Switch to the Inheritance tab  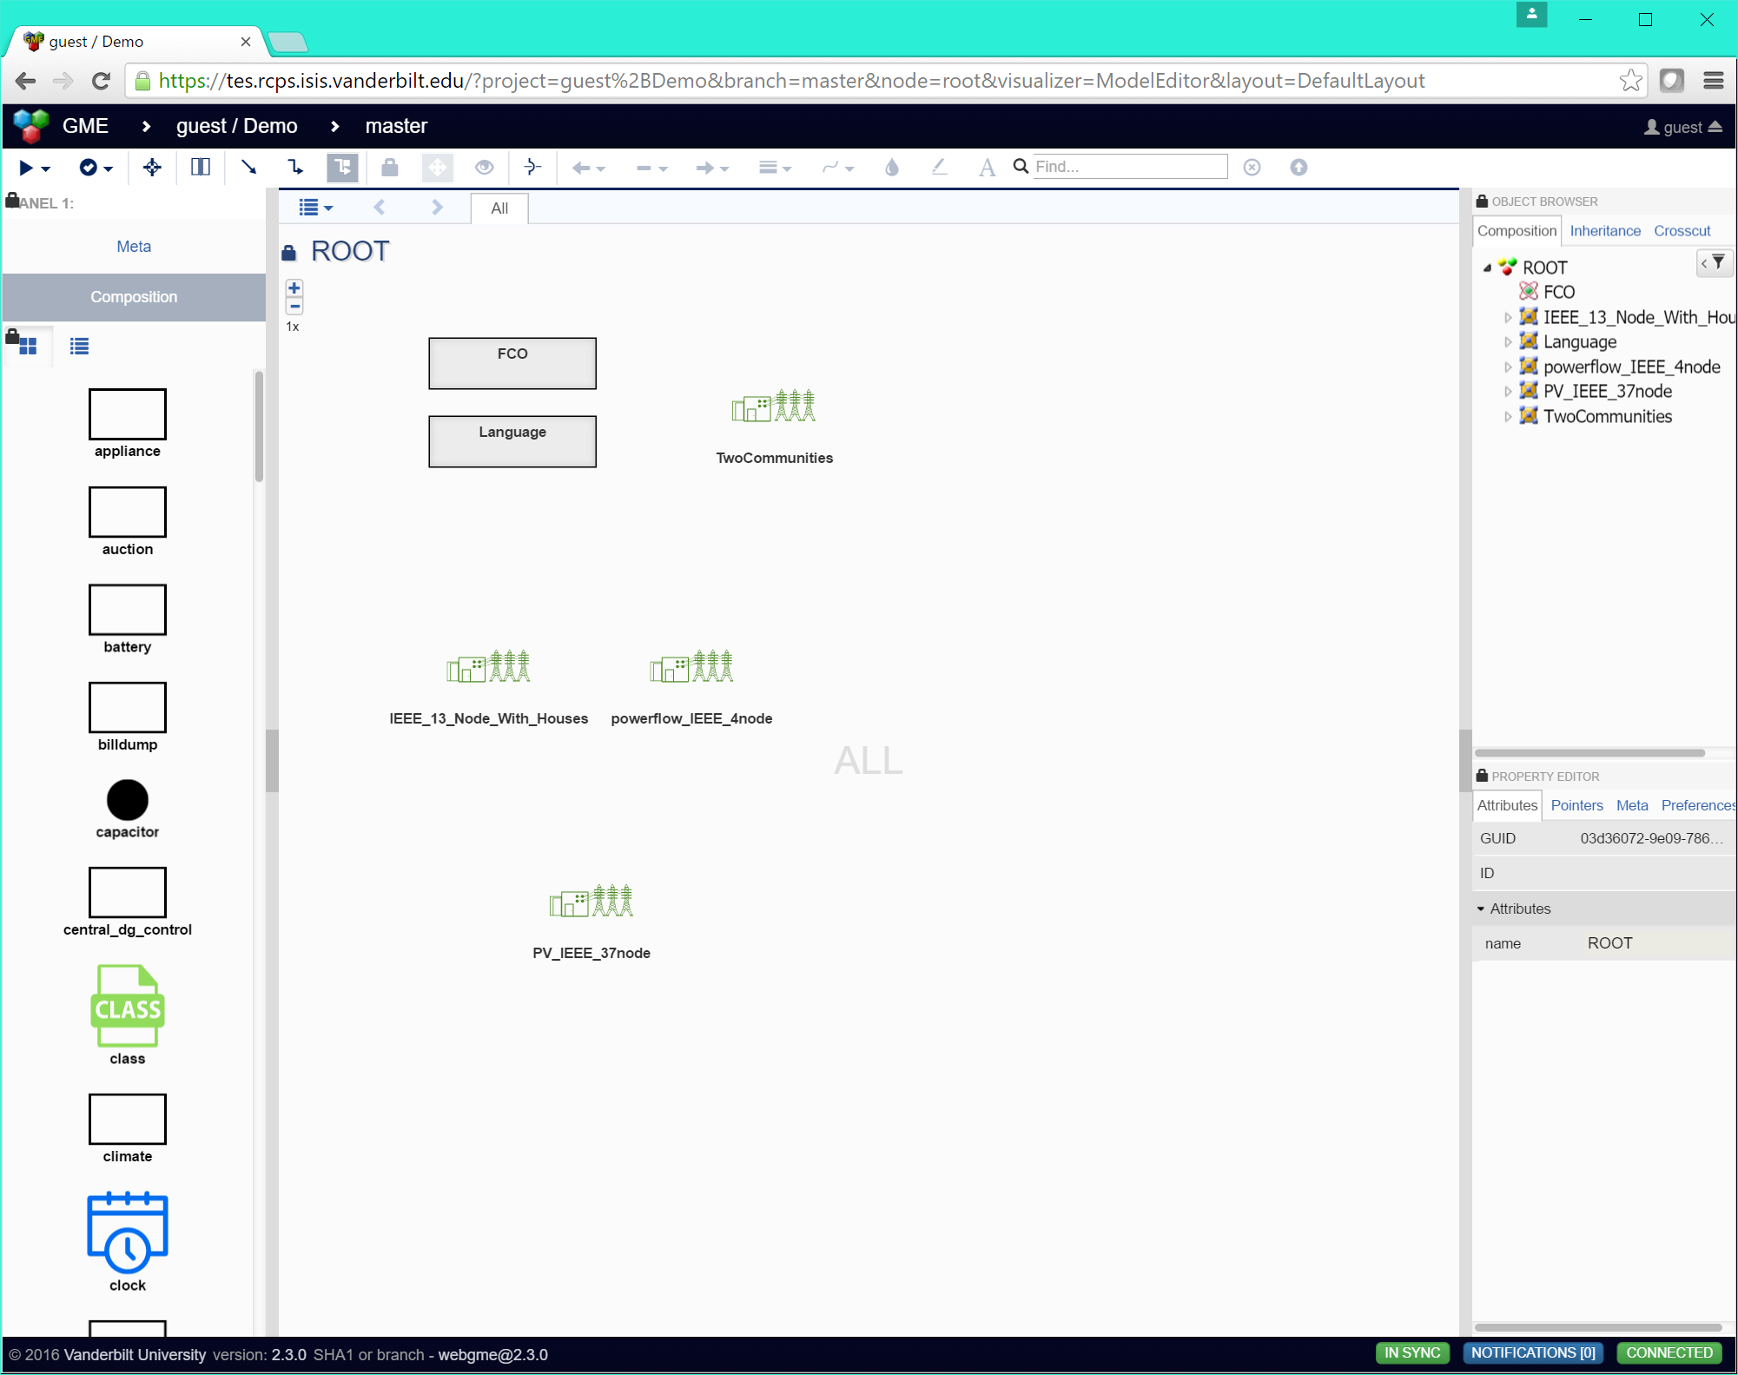tap(1604, 231)
